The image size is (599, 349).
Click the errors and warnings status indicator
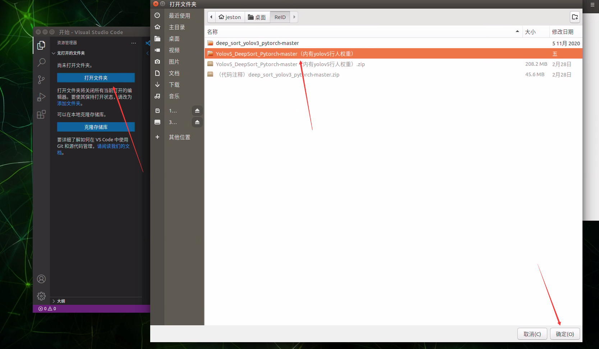click(x=47, y=309)
